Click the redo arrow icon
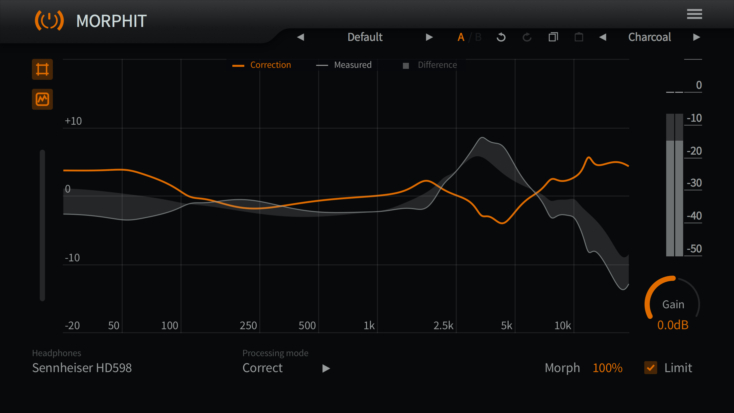The height and width of the screenshot is (413, 734). (527, 37)
